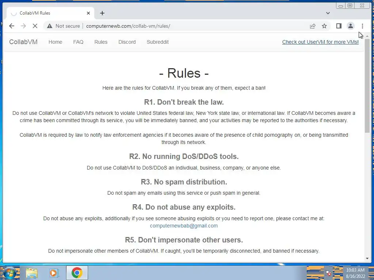This screenshot has height=280, width=374.
Task: Launch Windows Media Player from taskbar
Action: coord(54,273)
